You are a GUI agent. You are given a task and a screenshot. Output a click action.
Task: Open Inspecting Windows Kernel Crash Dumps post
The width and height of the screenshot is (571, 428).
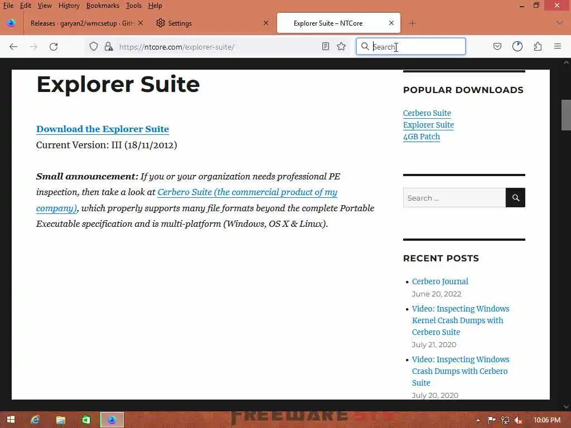pos(461,320)
